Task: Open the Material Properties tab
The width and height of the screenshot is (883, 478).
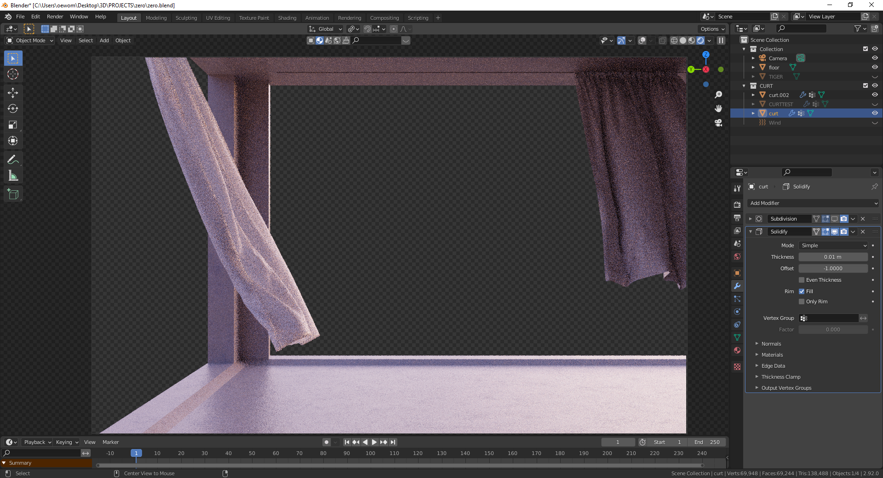Action: click(737, 350)
